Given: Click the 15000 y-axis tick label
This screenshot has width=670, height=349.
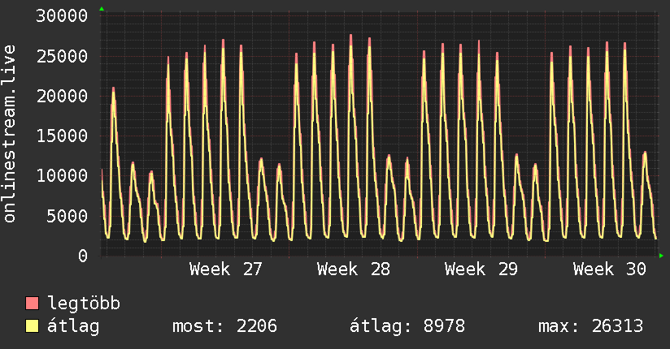Looking at the screenshot, I should tap(62, 136).
